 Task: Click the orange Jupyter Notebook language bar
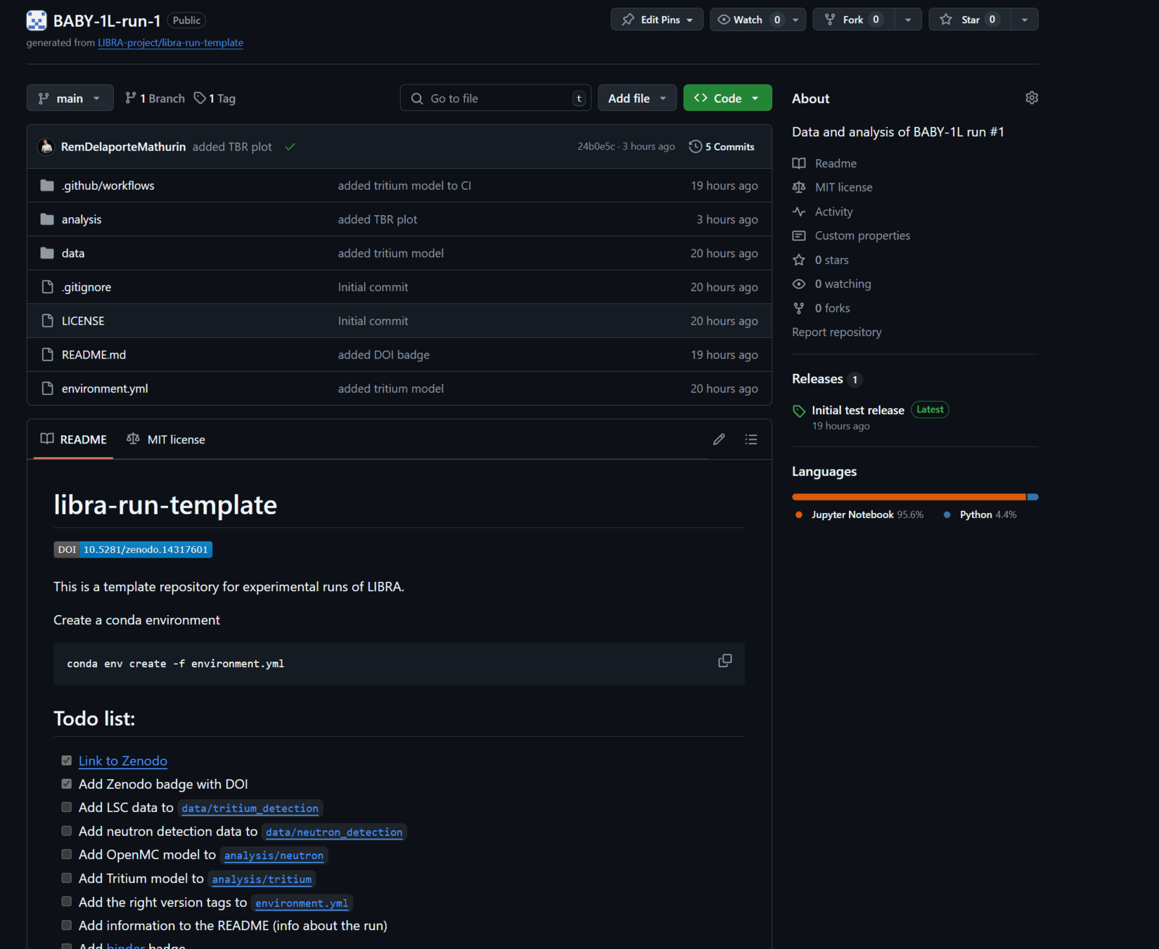coord(909,497)
